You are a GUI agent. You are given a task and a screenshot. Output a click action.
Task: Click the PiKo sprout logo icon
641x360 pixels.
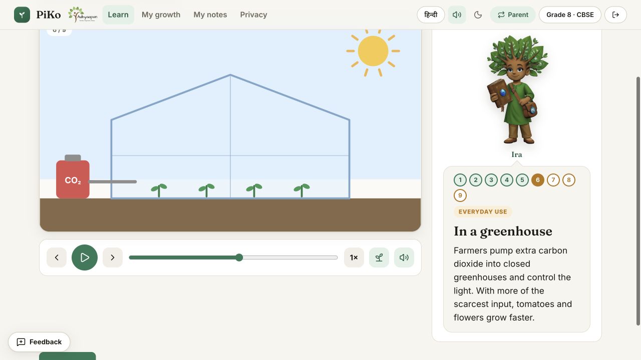coord(22,15)
